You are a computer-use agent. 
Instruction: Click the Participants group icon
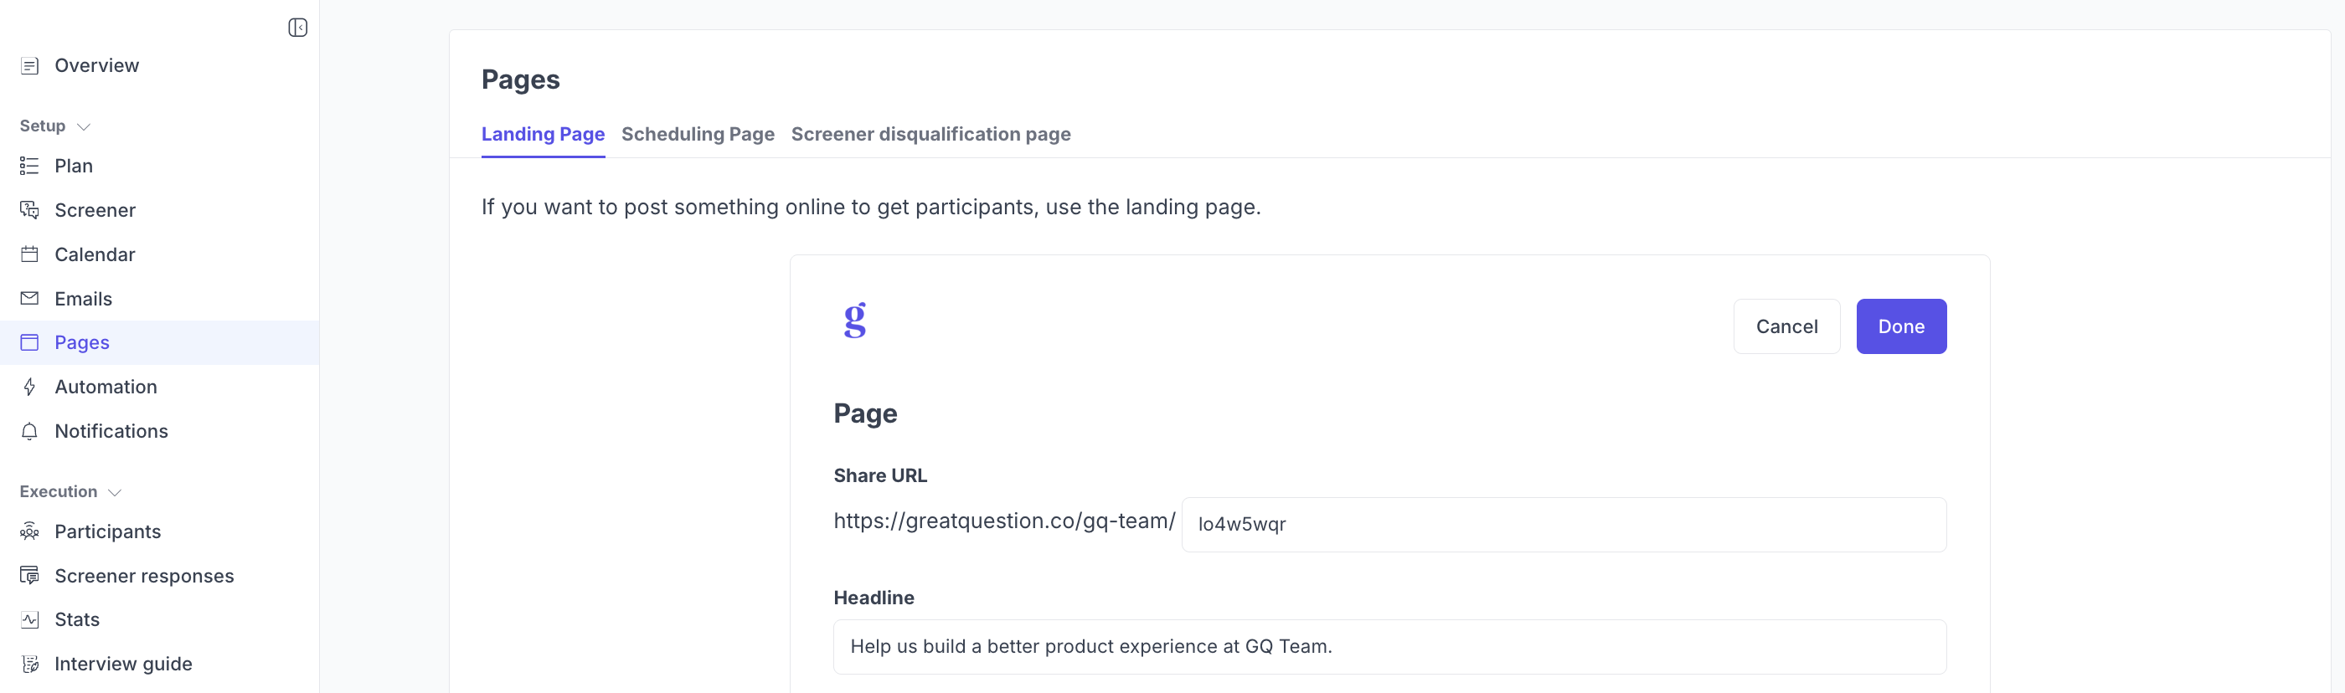coord(30,531)
